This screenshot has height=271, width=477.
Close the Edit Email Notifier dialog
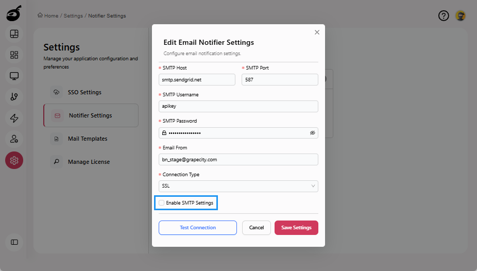(317, 32)
